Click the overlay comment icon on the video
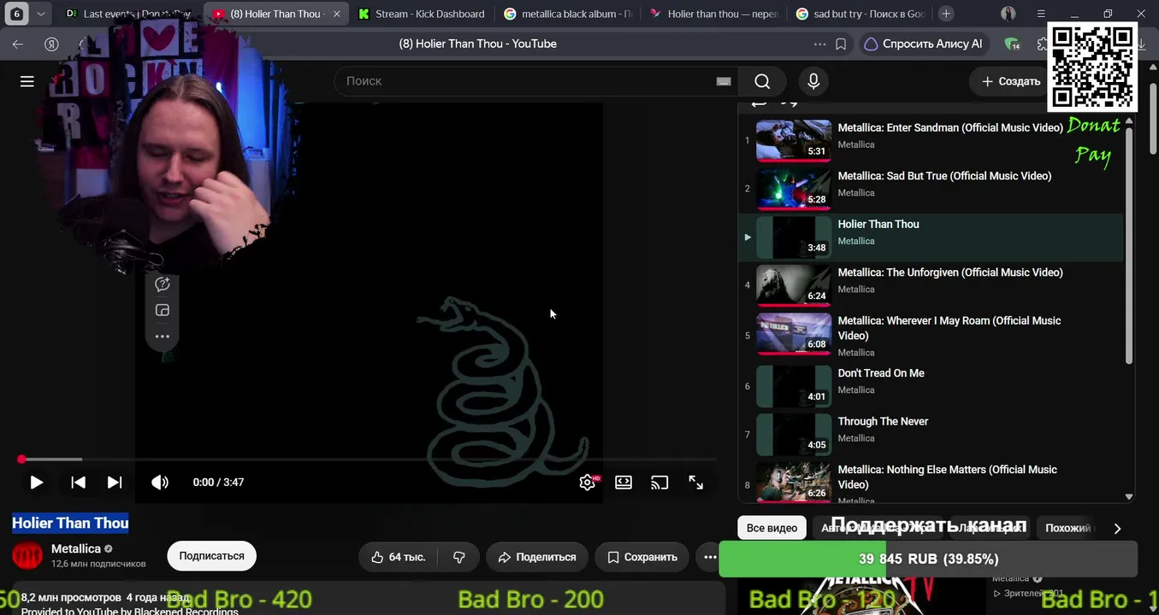The width and height of the screenshot is (1159, 615). coord(163,284)
